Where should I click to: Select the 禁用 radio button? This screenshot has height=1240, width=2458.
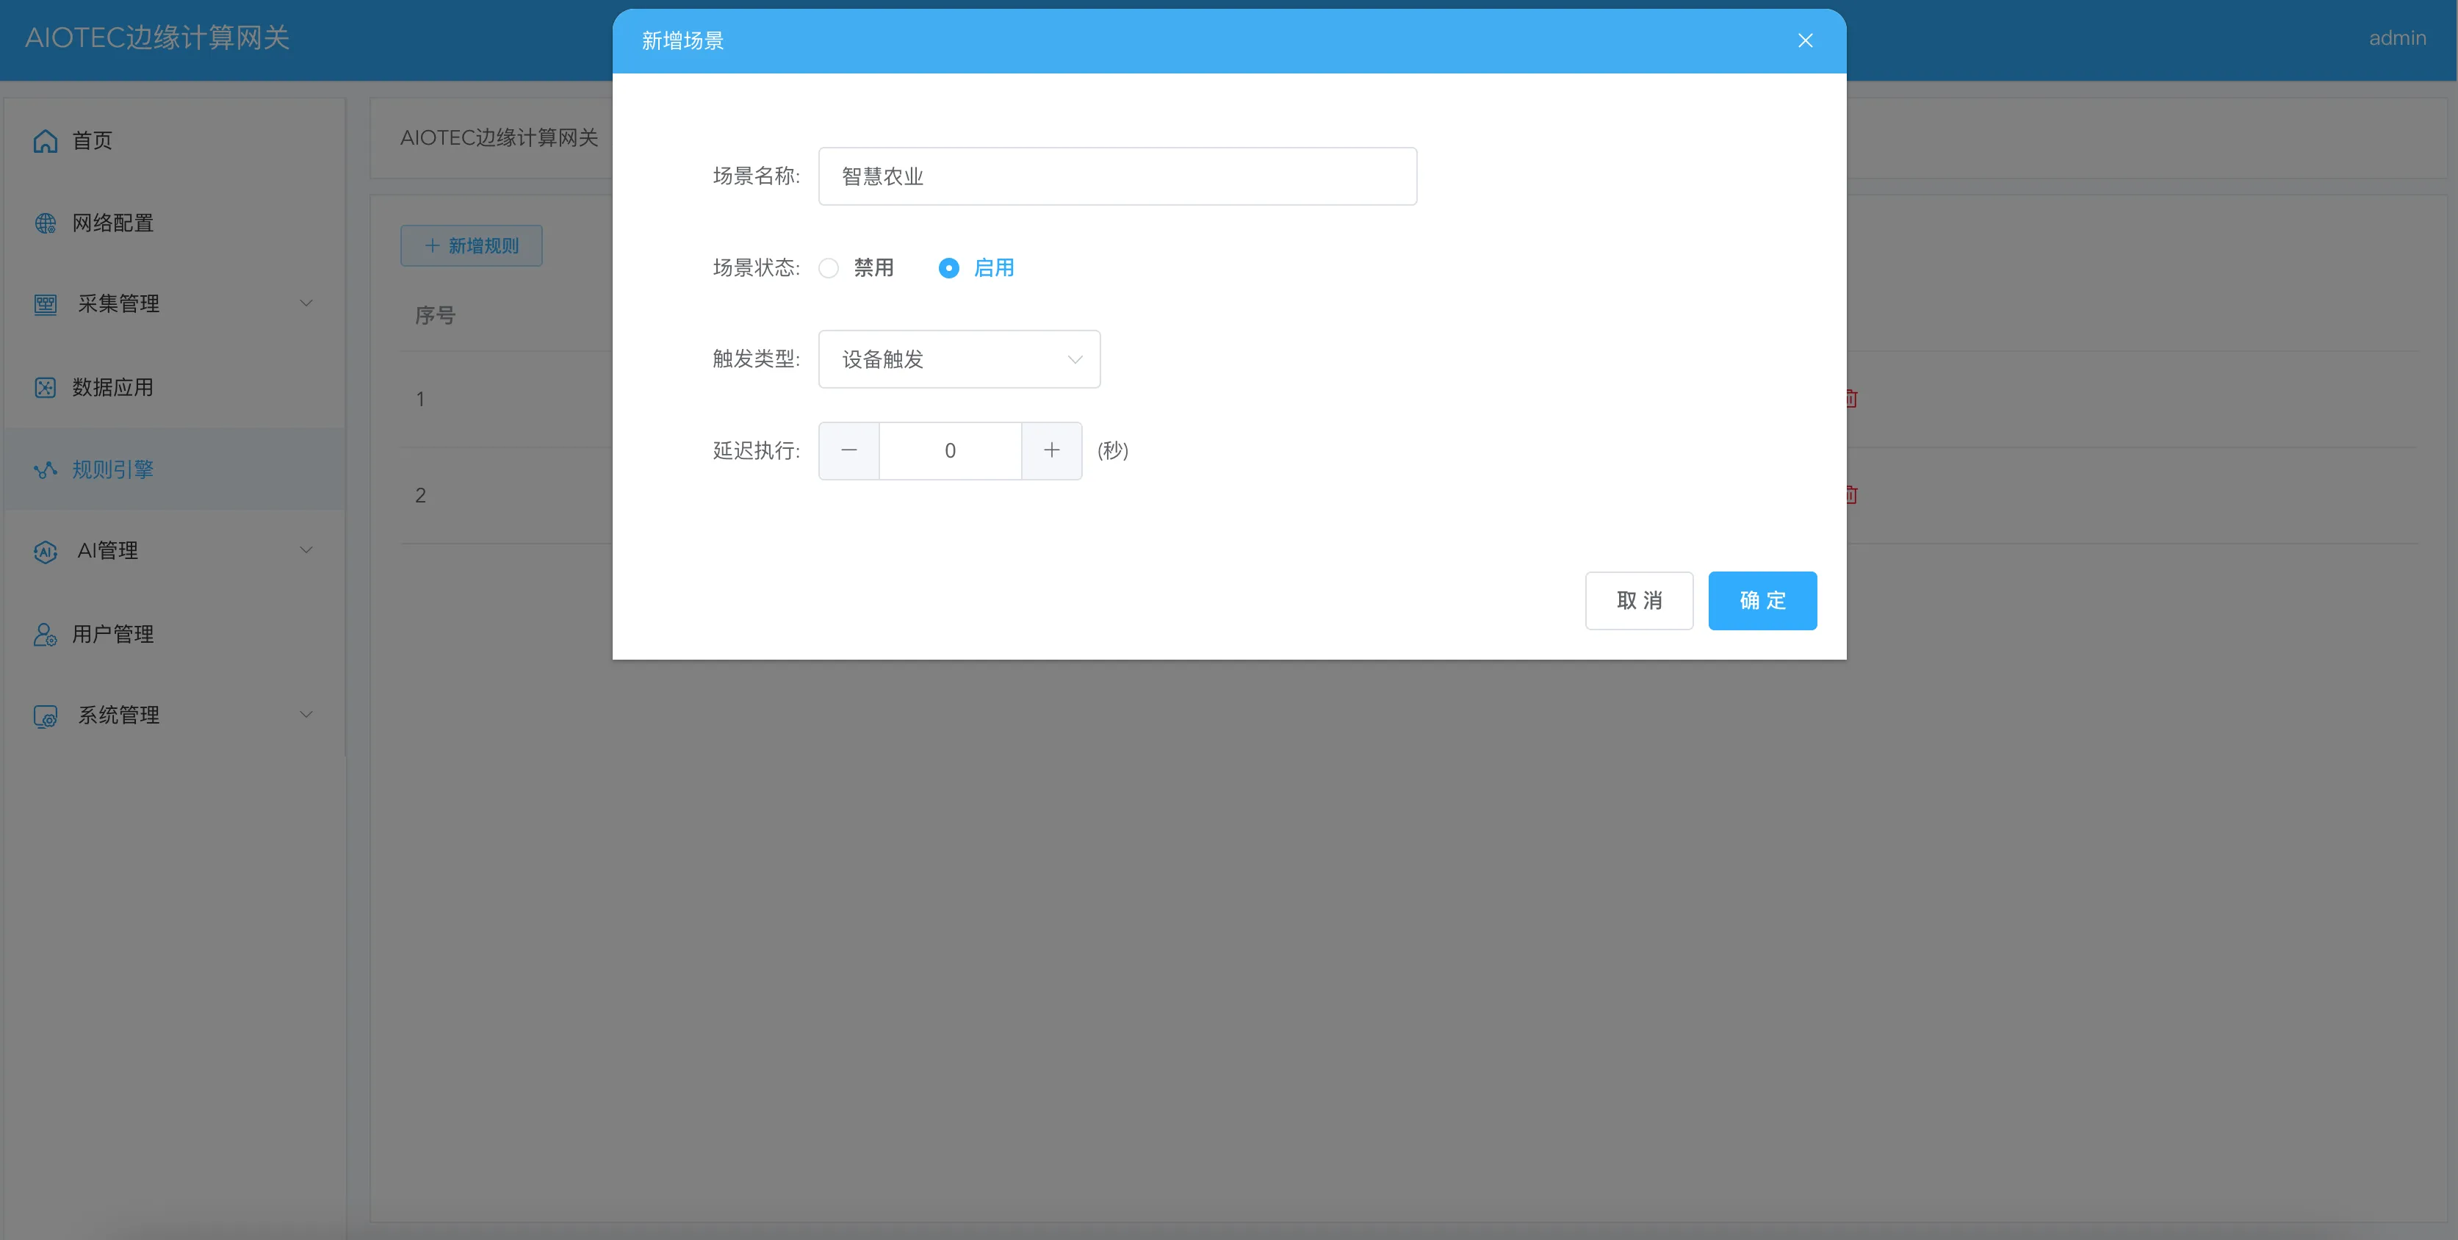(x=828, y=268)
